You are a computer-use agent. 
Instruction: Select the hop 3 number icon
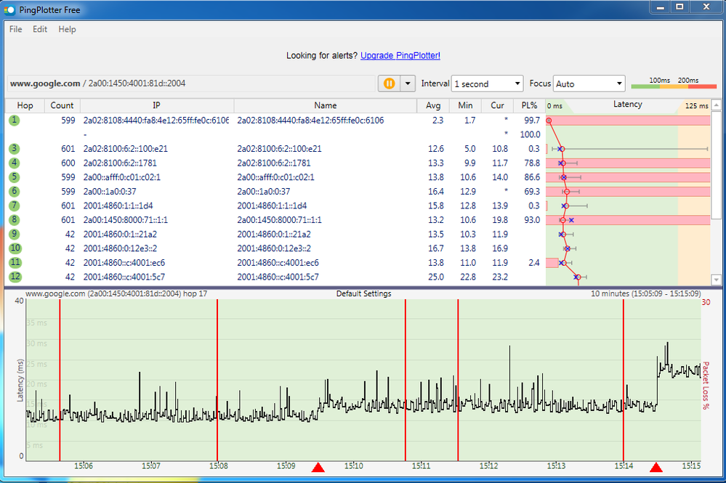point(14,149)
